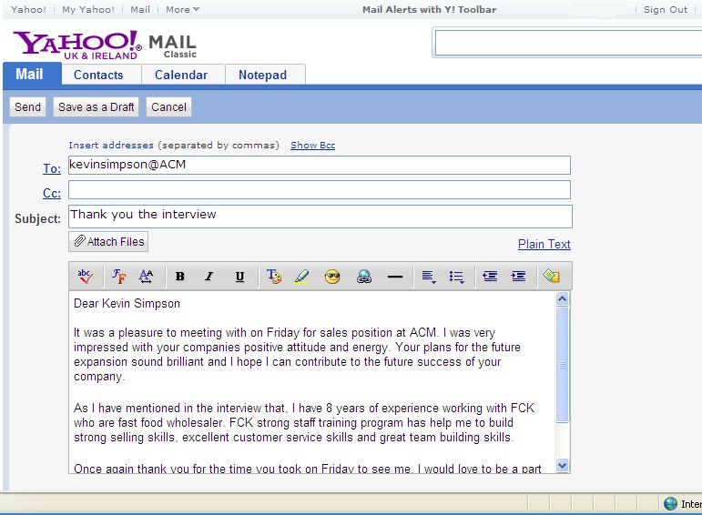
Task: Cancel the email composition
Action: click(168, 107)
